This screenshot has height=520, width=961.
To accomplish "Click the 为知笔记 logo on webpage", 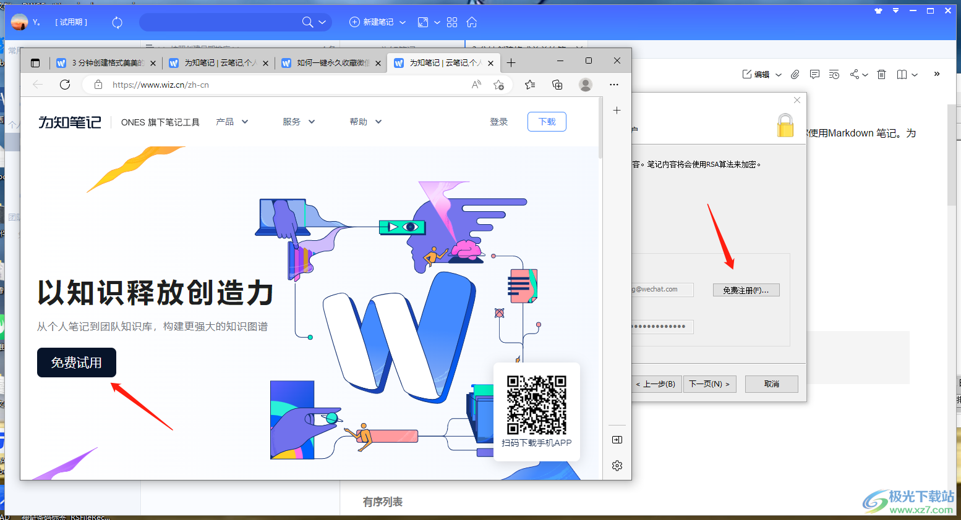I will coord(70,122).
